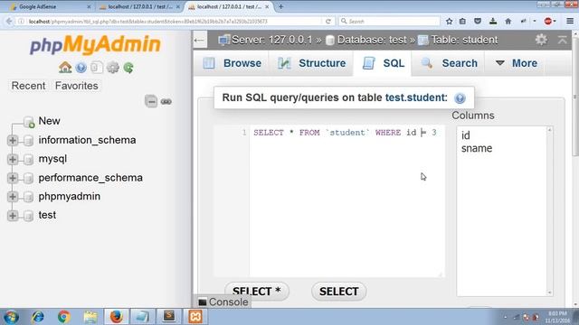Open the performance_schema database
579x325 pixels.
[90, 178]
